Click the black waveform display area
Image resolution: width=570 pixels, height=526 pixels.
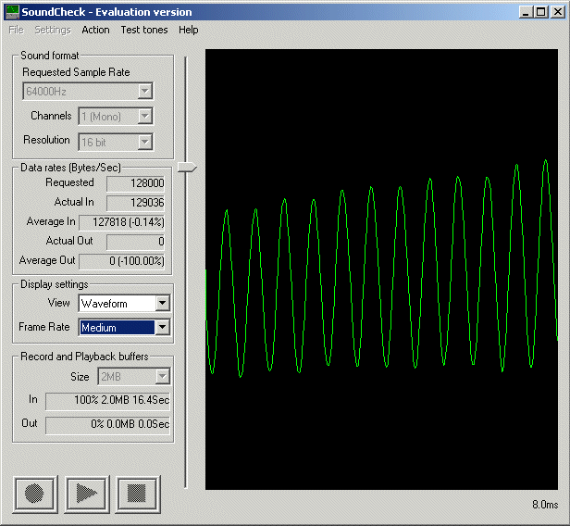(x=381, y=269)
